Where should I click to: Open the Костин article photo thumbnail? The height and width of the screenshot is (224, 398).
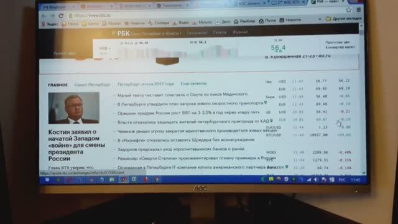(x=74, y=108)
